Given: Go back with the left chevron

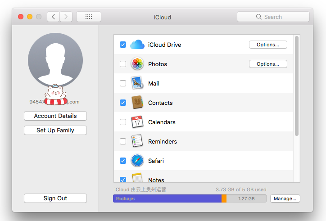Looking at the screenshot, I should tap(54, 17).
